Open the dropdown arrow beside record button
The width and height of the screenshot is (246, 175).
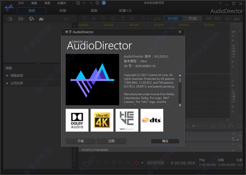click(x=143, y=163)
